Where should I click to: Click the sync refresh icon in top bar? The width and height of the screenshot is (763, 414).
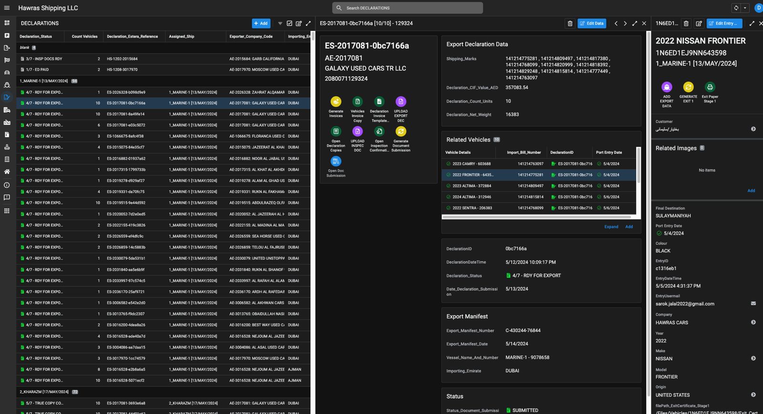[736, 8]
